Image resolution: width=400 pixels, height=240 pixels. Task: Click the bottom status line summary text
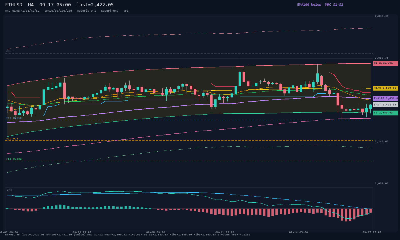point(128,235)
